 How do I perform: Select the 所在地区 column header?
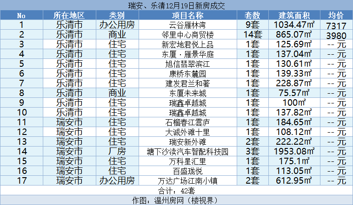coord(69,15)
